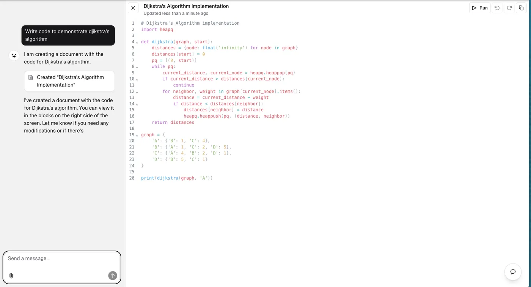Collapse the if current_distance fold on line 10

(137, 79)
